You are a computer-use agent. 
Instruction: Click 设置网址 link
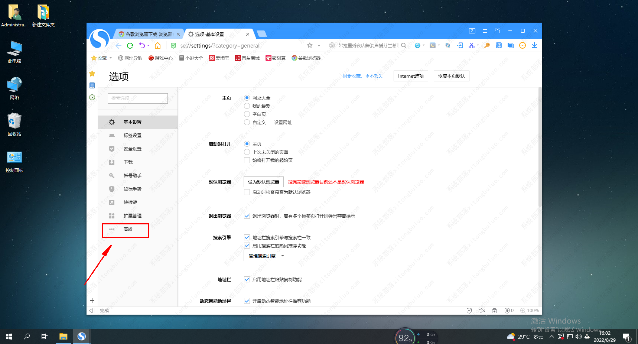(283, 123)
